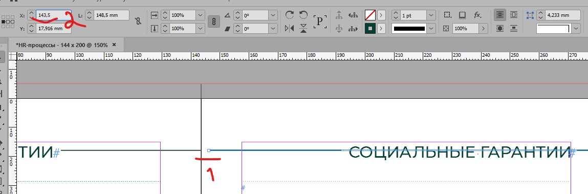Image resolution: width=588 pixels, height=194 pixels.
Task: Click the L length field 148,5 mm
Action: click(112, 15)
